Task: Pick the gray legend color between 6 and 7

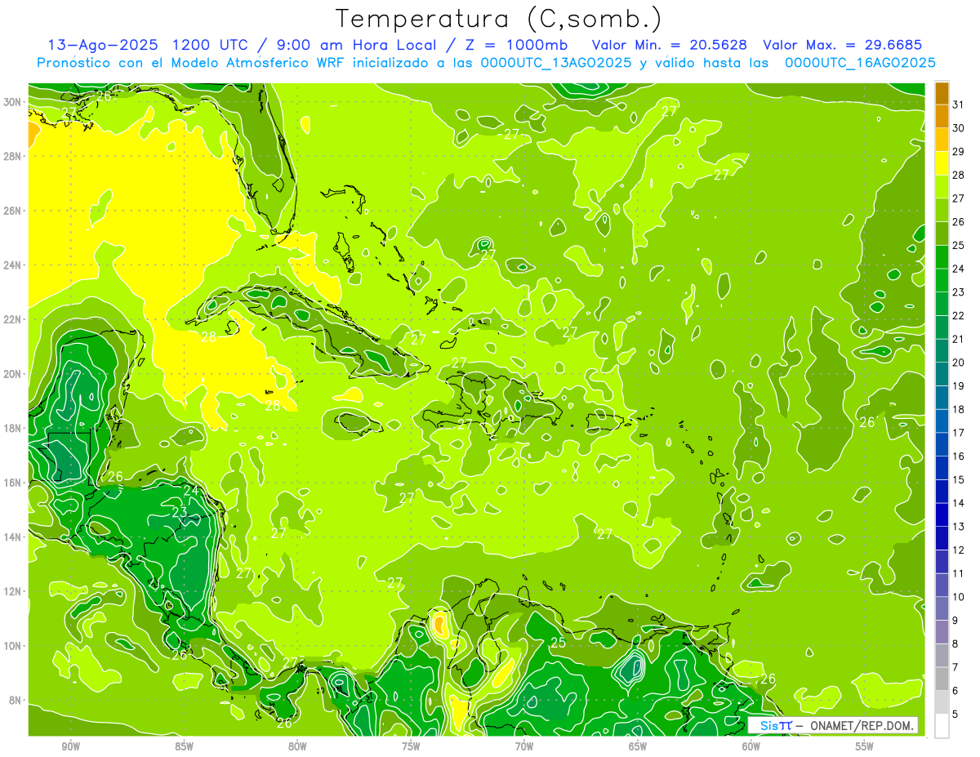Action: tap(942, 679)
